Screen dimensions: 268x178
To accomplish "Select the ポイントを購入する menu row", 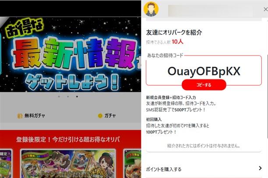I will tap(204, 169).
